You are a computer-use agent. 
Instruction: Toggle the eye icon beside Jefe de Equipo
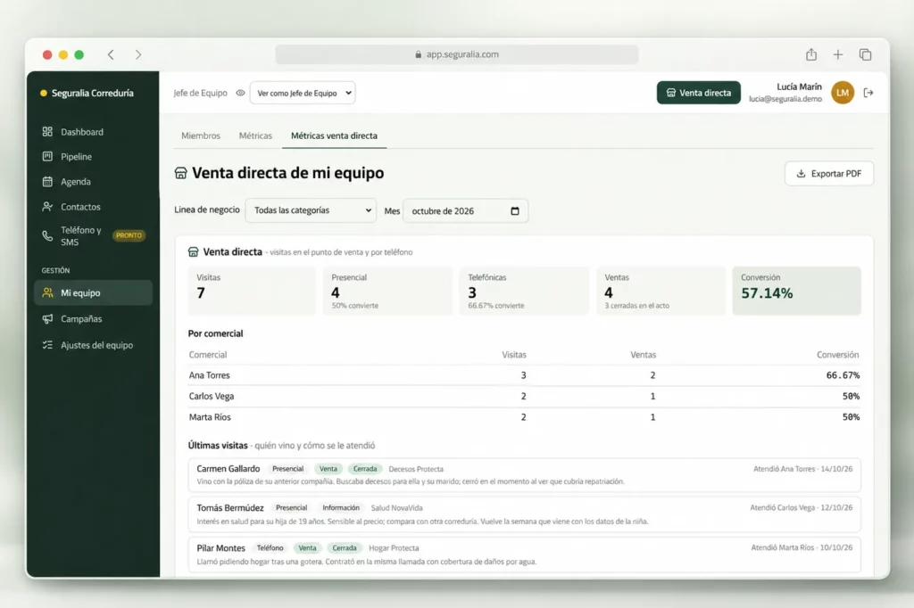click(240, 93)
